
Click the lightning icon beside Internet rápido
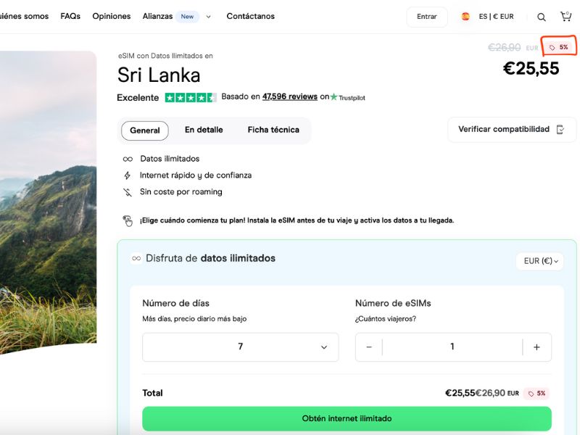[x=128, y=175]
